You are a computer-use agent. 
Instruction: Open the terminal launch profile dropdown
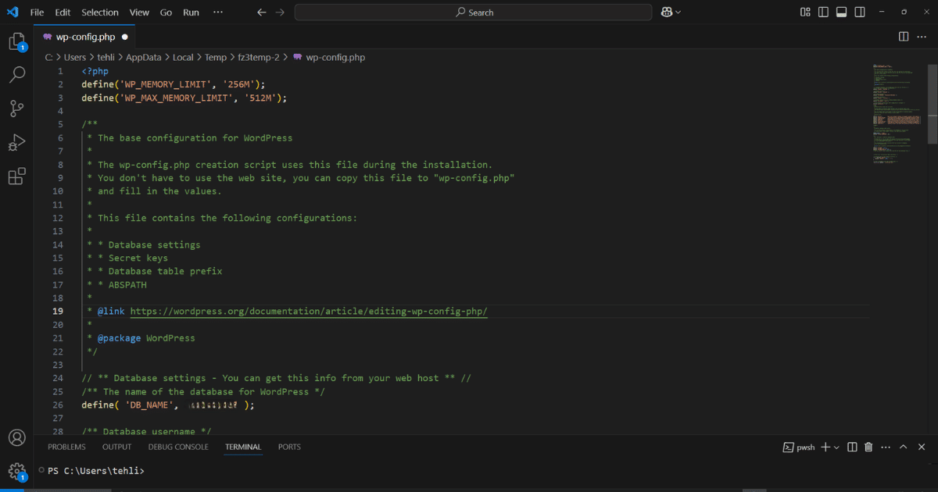(x=836, y=447)
